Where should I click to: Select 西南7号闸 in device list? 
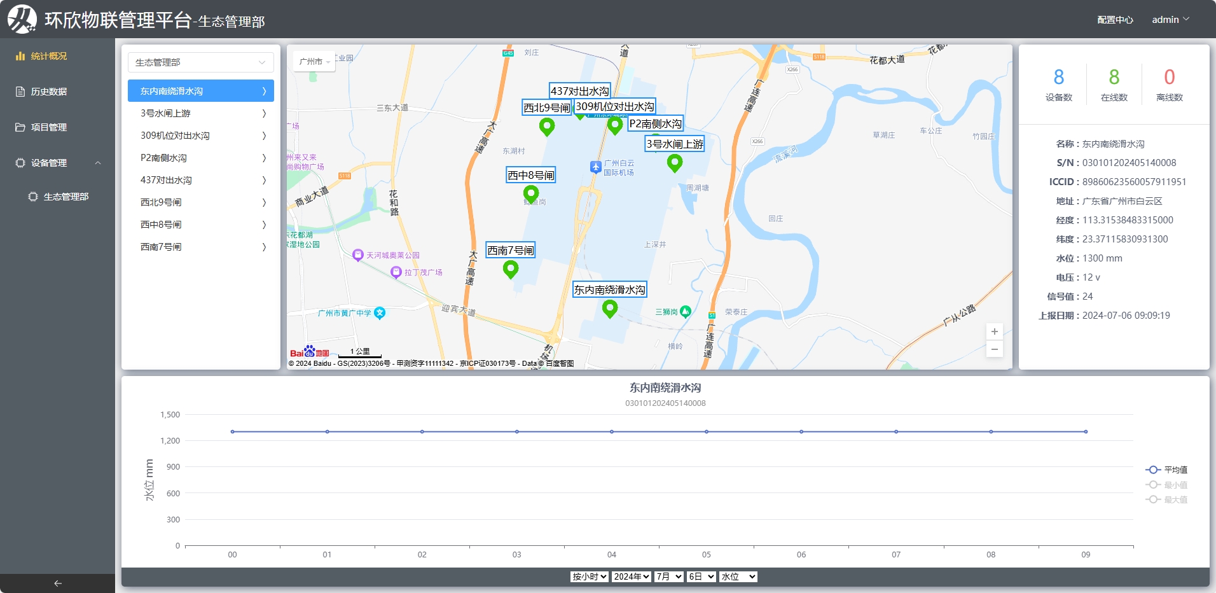point(201,247)
